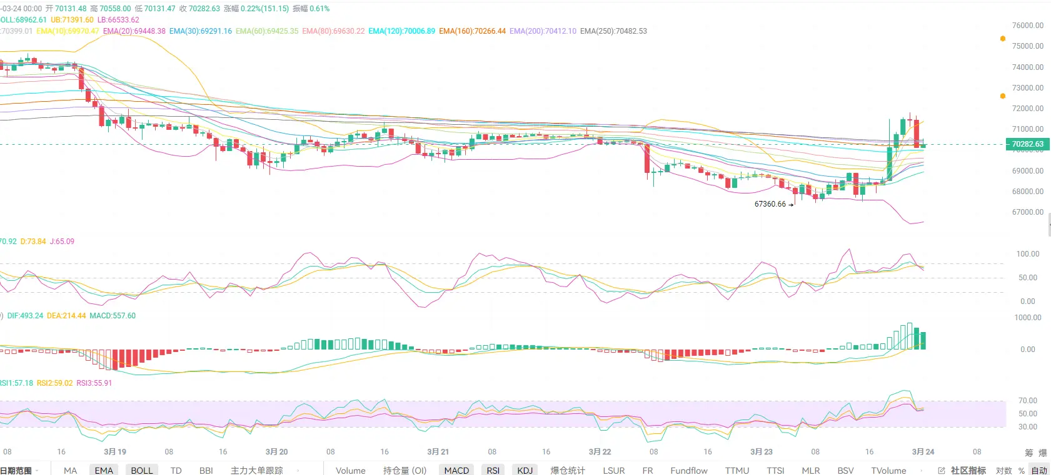Switch price scale to percent mode
The width and height of the screenshot is (1051, 475).
(1022, 471)
